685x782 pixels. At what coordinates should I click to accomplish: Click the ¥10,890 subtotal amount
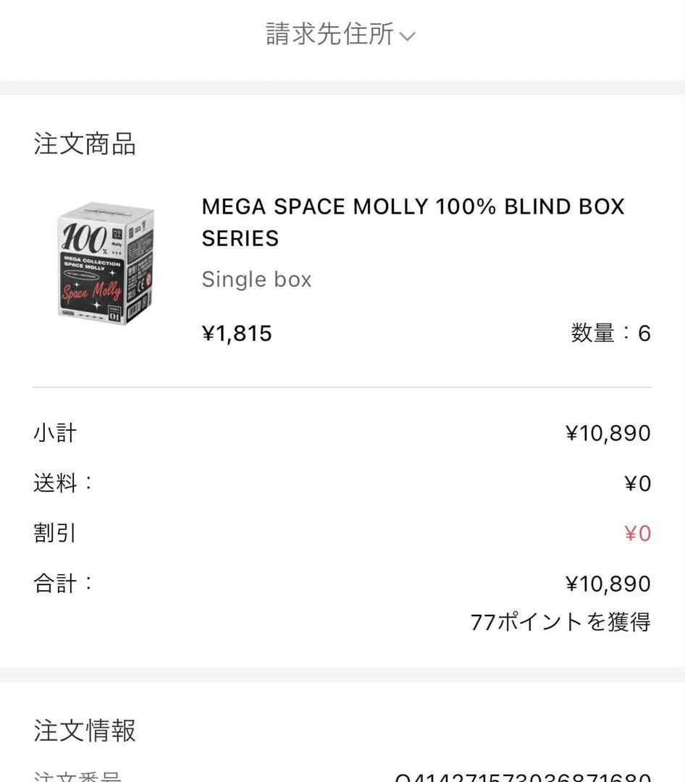tap(608, 432)
